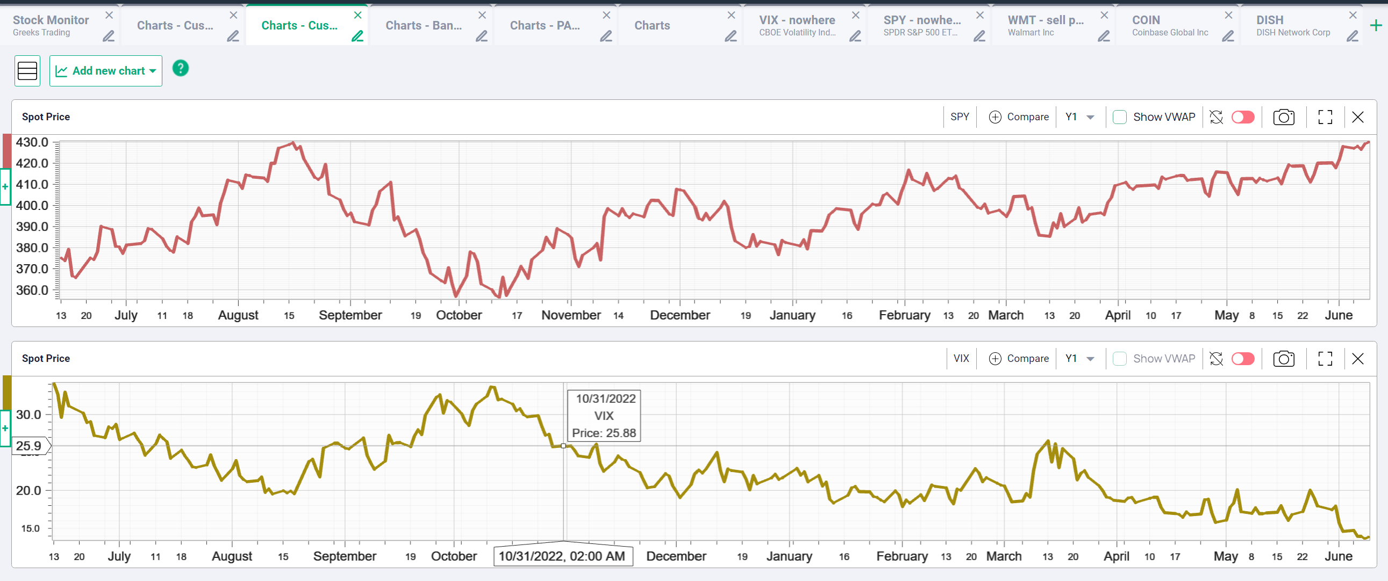Click the active Charts - Cus... tab pencil icon
The height and width of the screenshot is (581, 1388).
(357, 36)
